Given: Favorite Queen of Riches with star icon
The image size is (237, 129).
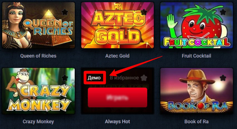Looking at the screenshot, I should point(65,12).
